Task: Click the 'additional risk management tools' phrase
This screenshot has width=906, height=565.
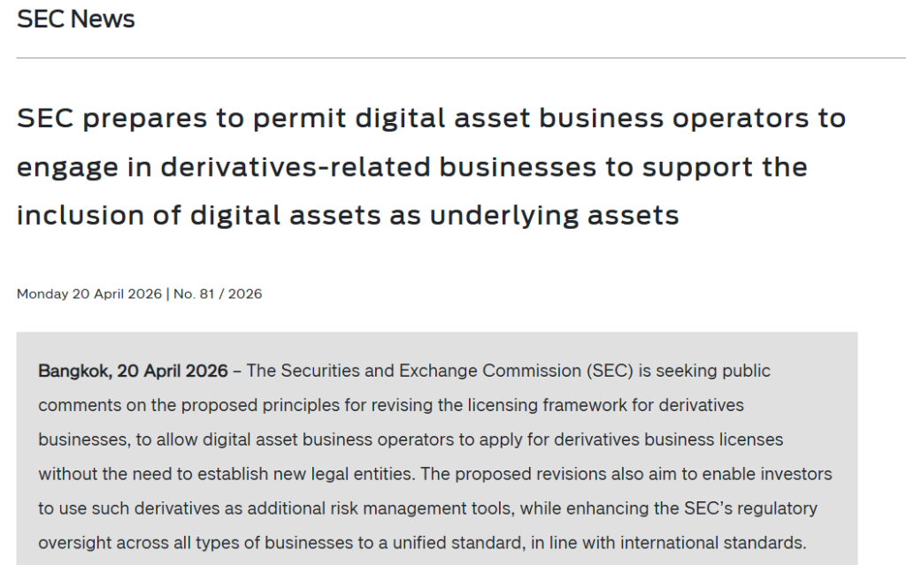Action: pyautogui.click(x=395, y=508)
